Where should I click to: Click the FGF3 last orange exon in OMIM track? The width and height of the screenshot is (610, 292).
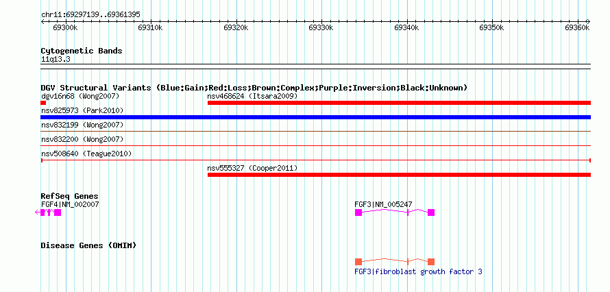point(431,262)
